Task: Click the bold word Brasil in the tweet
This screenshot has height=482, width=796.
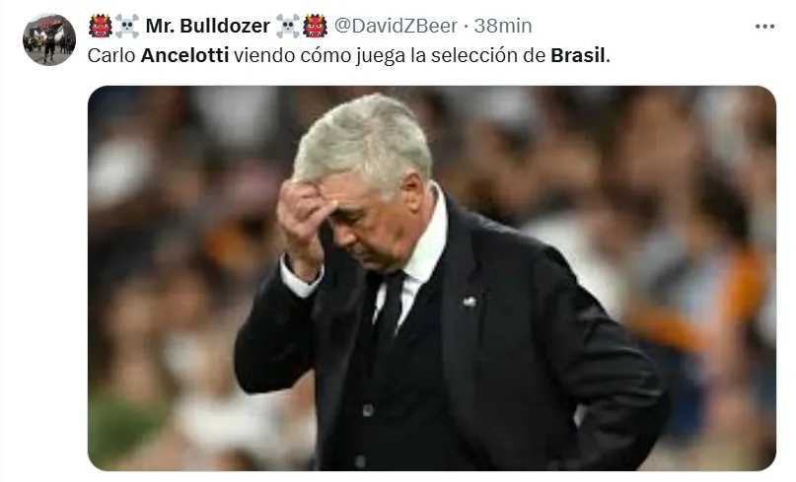Action: tap(578, 55)
